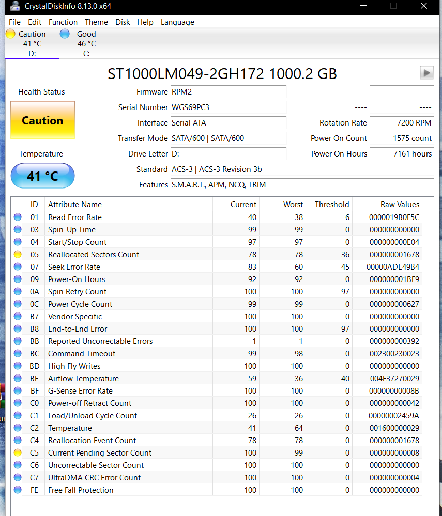Click the status icon for C2 Temperature
442x516 pixels.
[18, 428]
